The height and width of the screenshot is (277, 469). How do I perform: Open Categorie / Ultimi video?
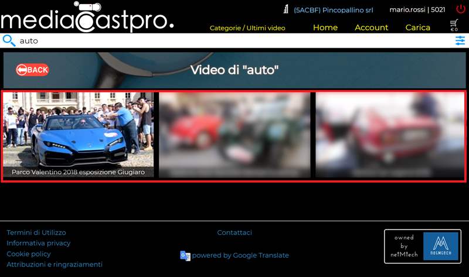(247, 28)
